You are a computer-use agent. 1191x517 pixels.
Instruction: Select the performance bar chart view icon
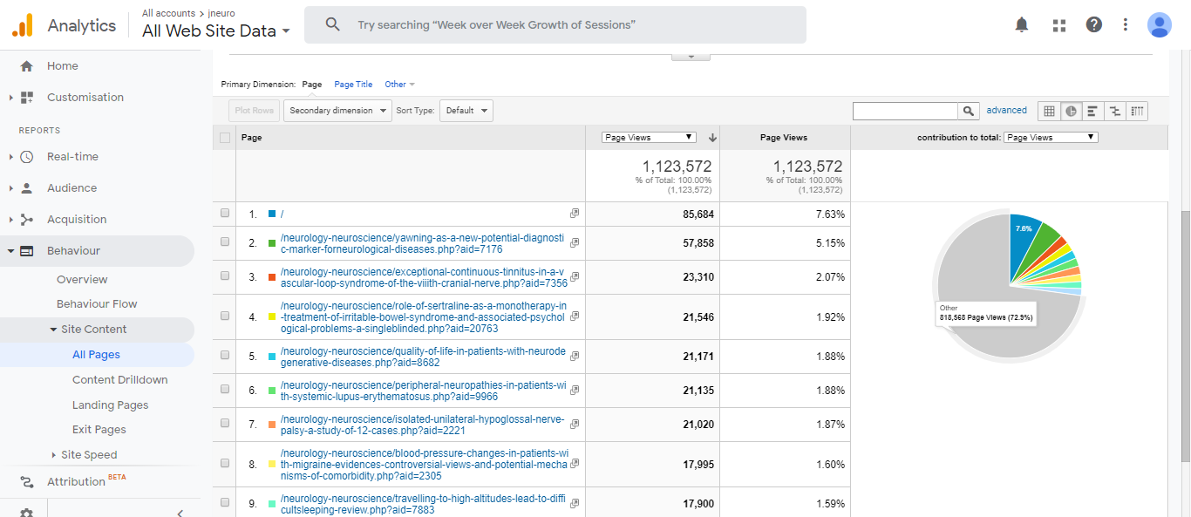1092,111
